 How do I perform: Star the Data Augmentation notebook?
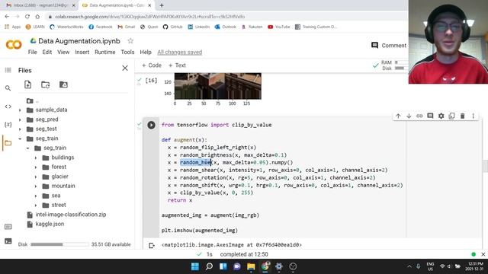pos(130,40)
